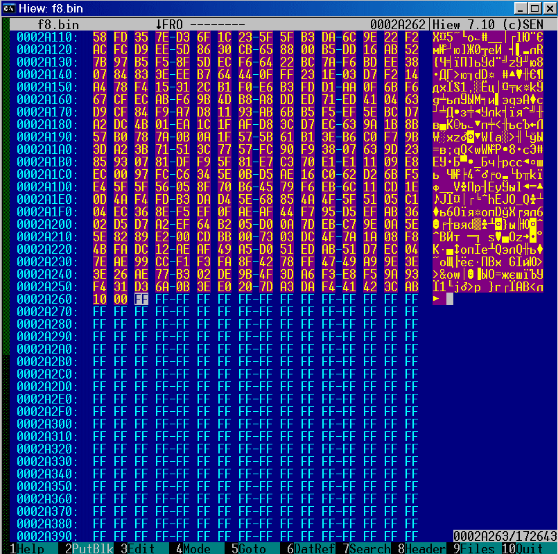Close the Hiew window
Screen dimensions: 558x554
546,8
